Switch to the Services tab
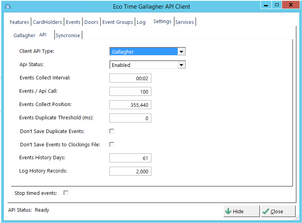Screen dimensions: 302x223 pyautogui.click(x=184, y=22)
